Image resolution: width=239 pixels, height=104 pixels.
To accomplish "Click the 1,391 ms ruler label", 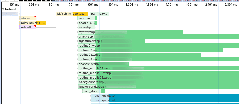I will [x=132, y=5].
